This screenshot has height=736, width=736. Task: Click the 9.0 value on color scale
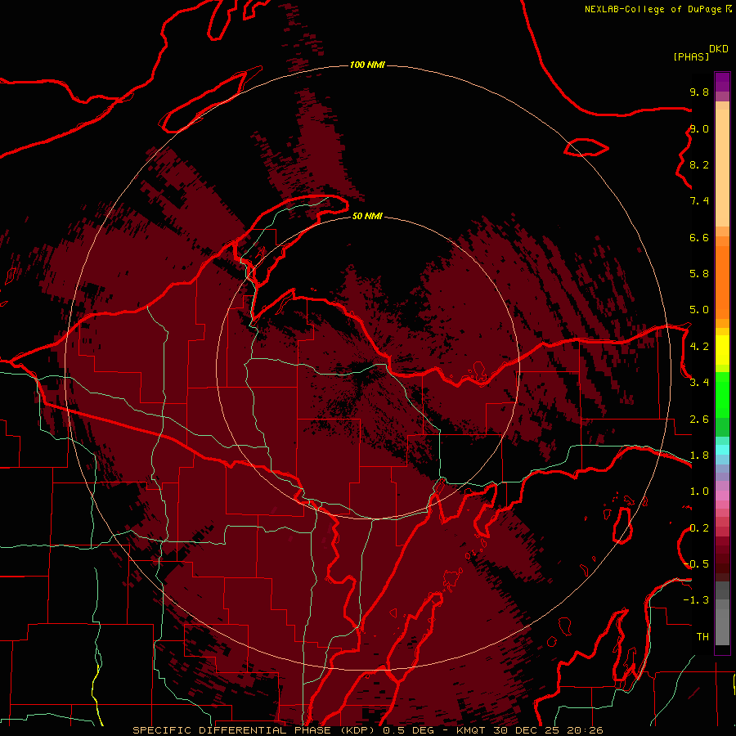pos(699,128)
